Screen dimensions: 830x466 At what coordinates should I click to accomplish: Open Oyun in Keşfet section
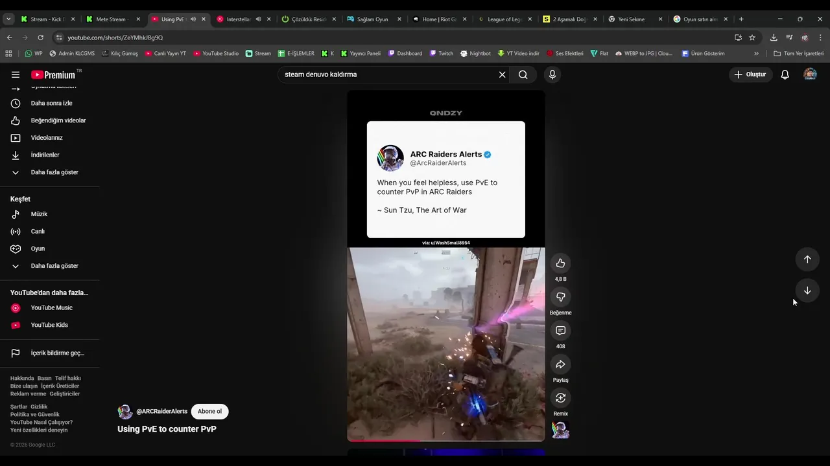point(50,249)
